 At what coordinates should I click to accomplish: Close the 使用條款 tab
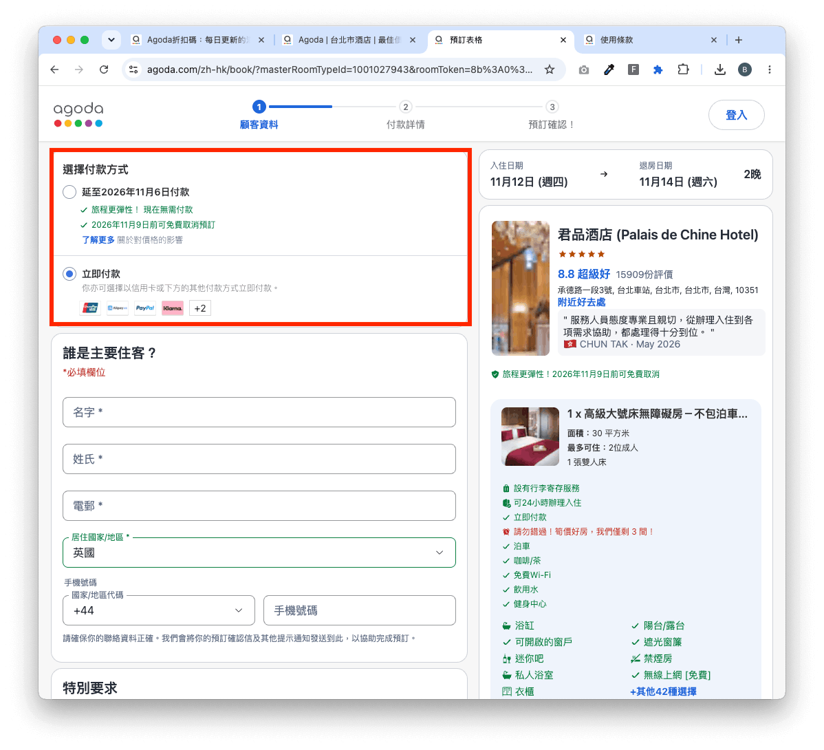point(714,40)
